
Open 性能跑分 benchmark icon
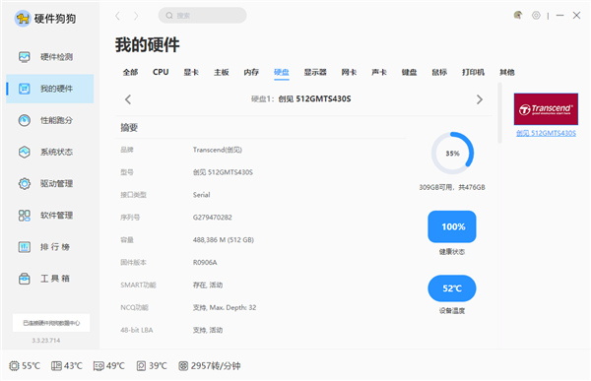coord(25,120)
